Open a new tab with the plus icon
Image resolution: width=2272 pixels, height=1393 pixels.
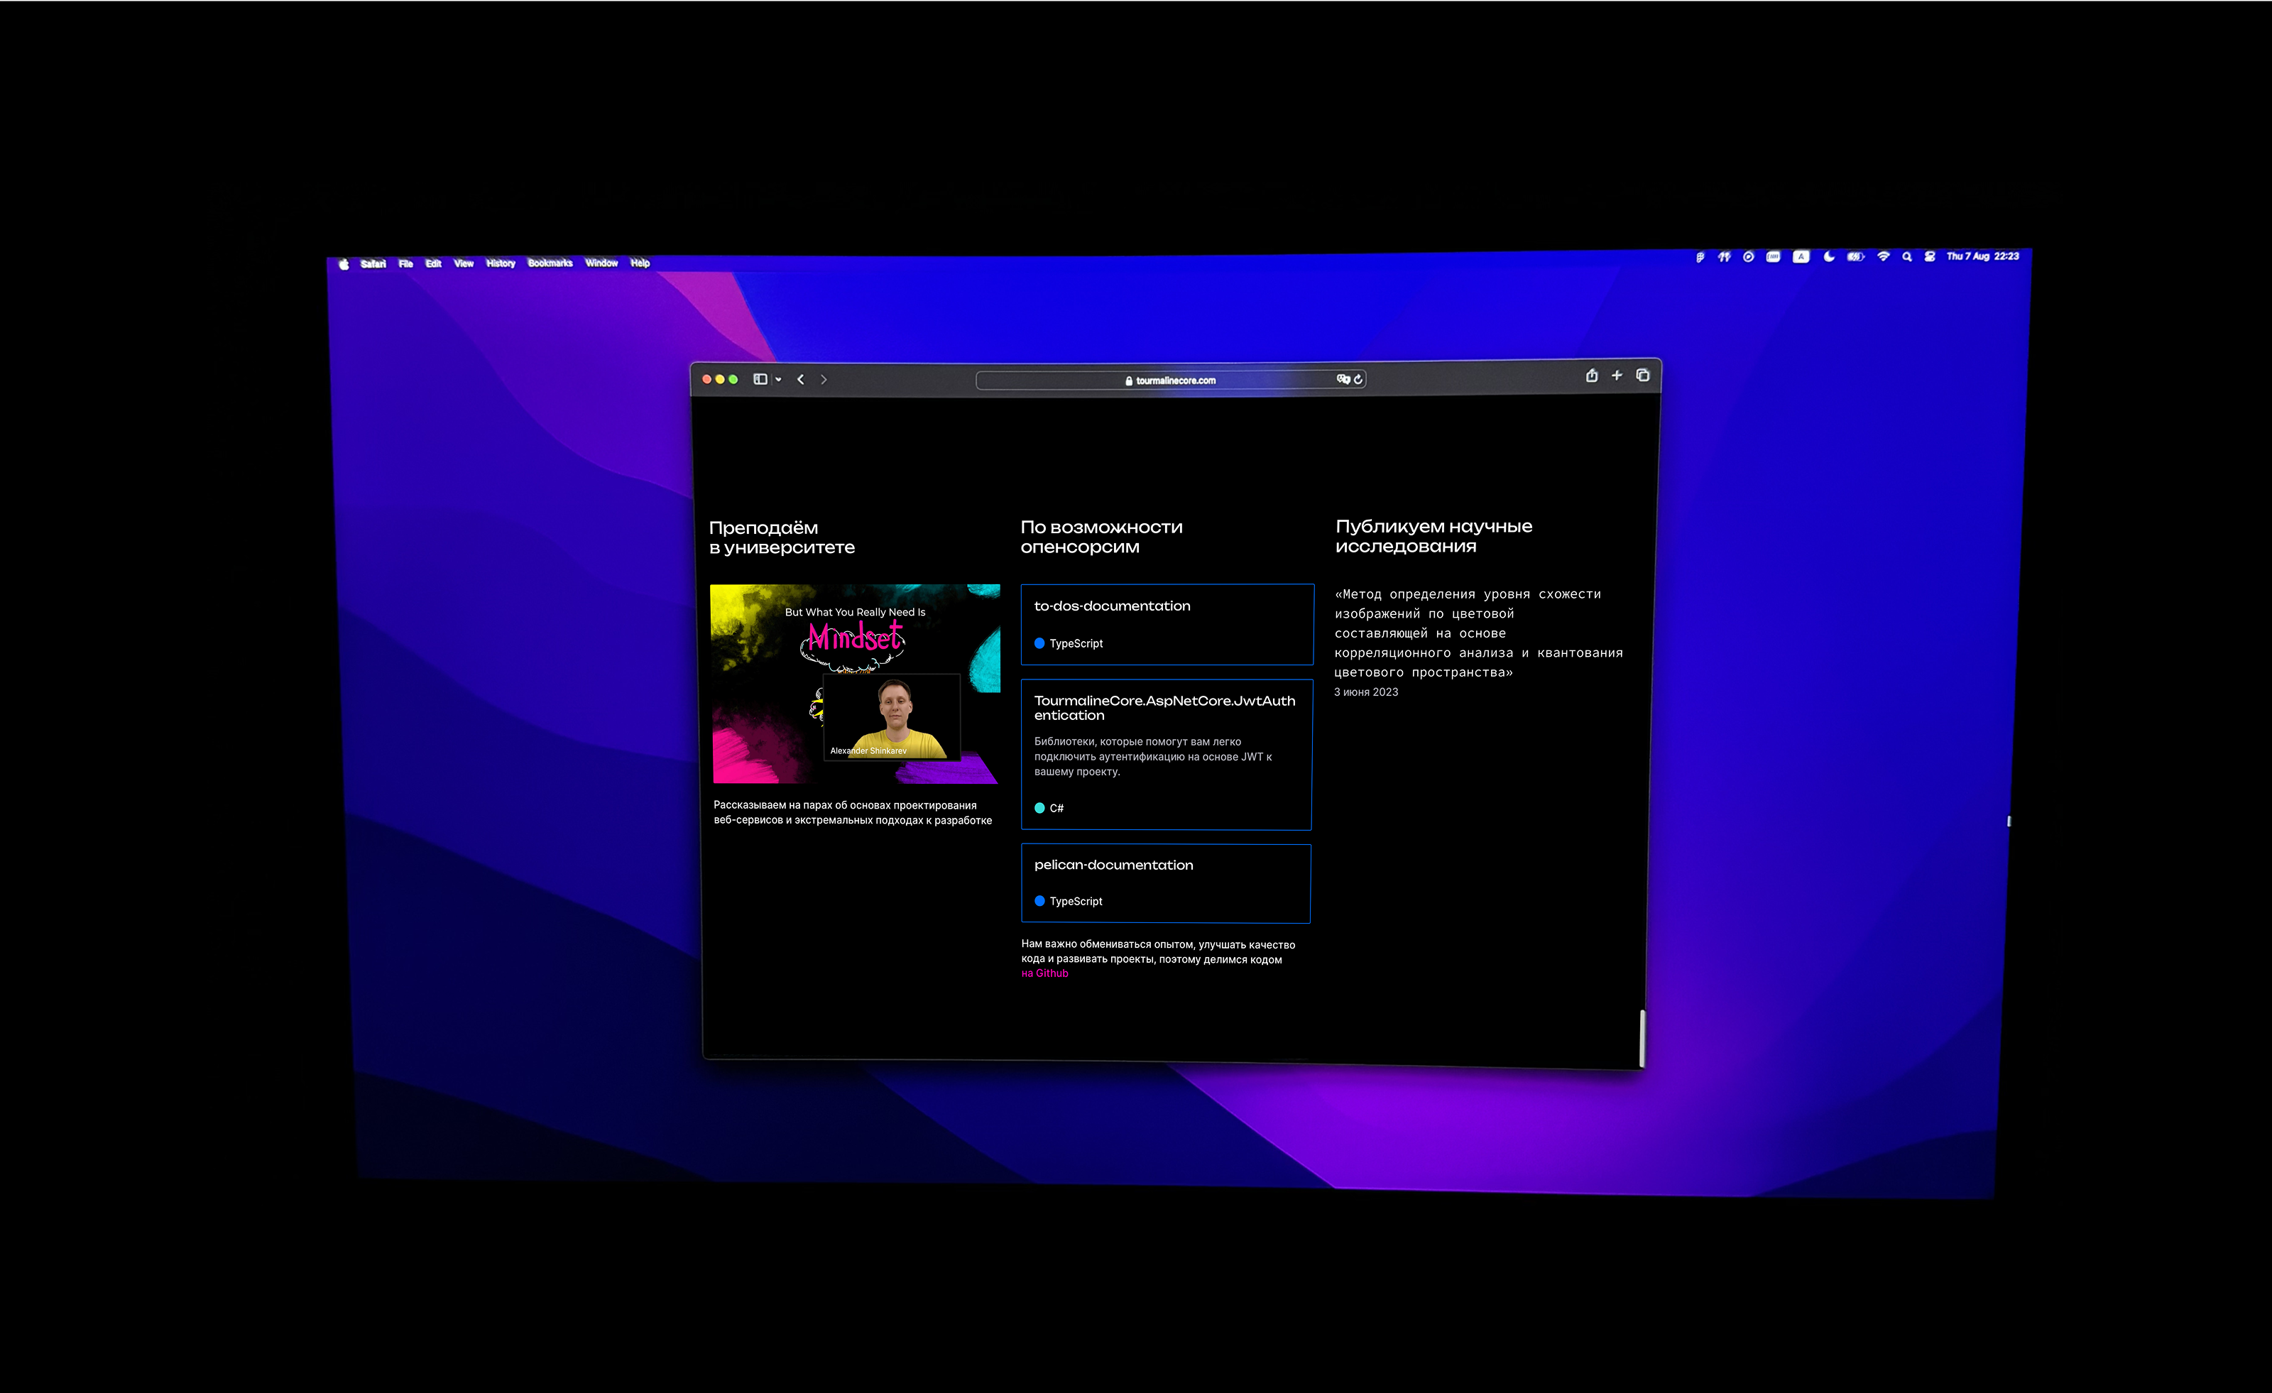1617,375
